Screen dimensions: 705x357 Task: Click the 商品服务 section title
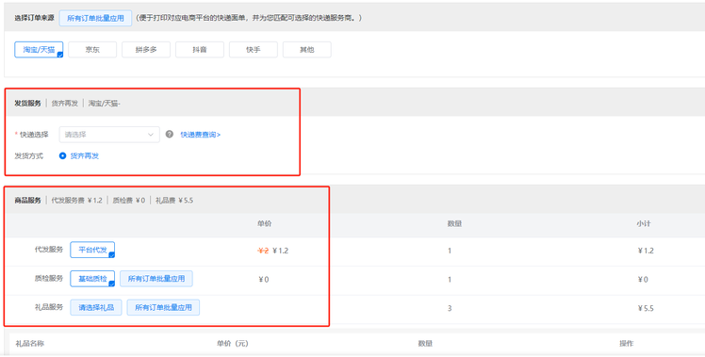[x=27, y=201]
